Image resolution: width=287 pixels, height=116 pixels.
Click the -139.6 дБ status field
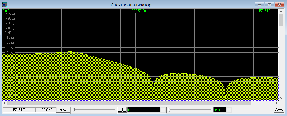[45, 110]
